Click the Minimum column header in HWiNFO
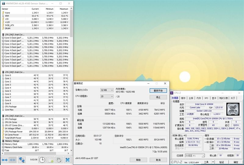The image size is (244, 165). [x=47, y=9]
